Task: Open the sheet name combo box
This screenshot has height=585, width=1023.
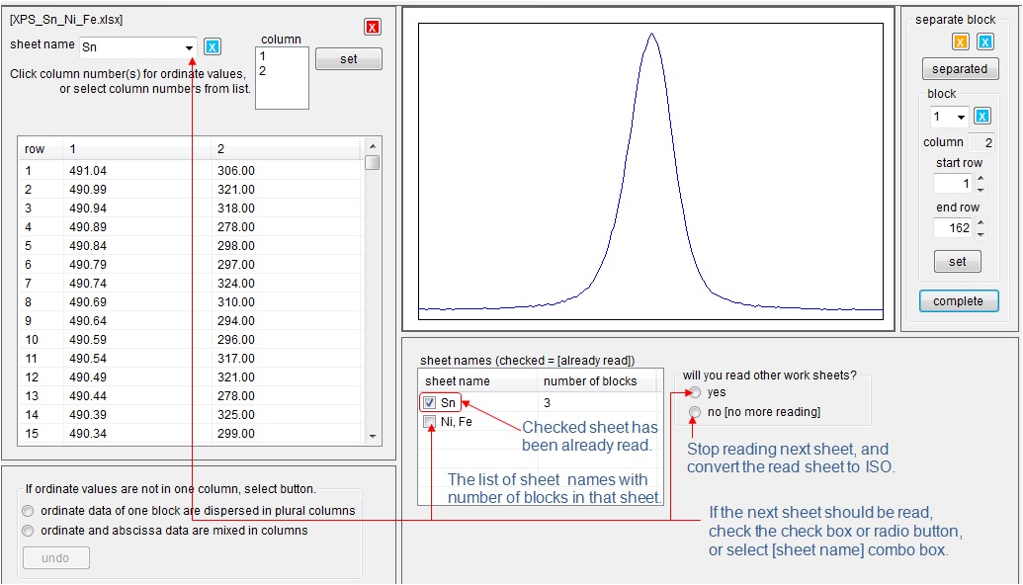Action: point(189,47)
